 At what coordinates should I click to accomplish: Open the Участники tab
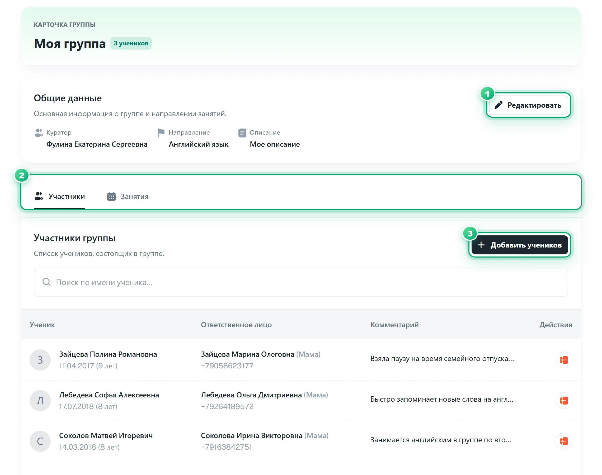point(59,196)
